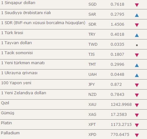Click the NZD currency code
This screenshot has height=139, width=147.
click(92, 95)
